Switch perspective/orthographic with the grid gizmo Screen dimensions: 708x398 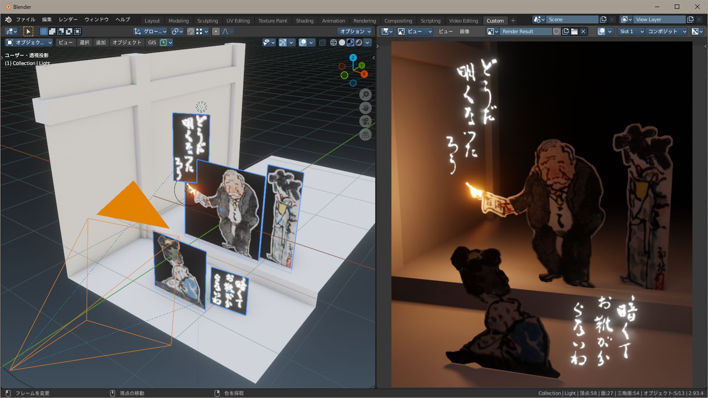click(366, 134)
